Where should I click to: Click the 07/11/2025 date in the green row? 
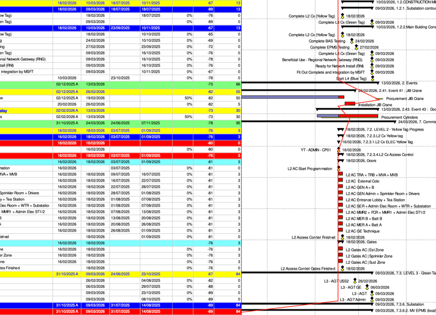coord(150,123)
